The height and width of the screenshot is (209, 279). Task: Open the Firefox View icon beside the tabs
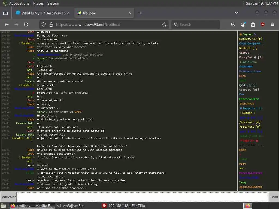pos(5,13)
